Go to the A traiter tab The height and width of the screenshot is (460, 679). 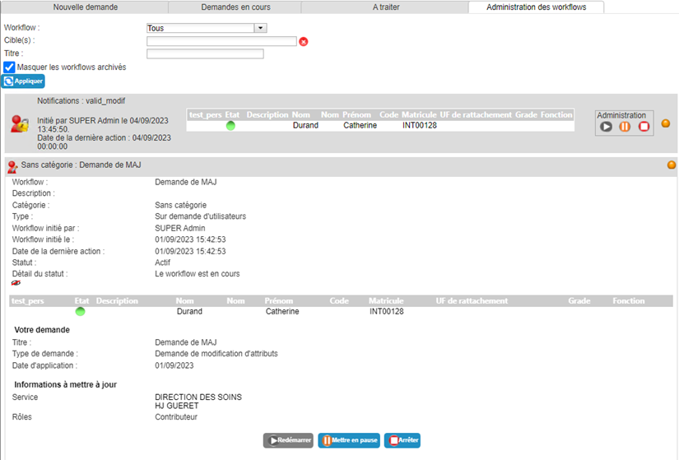point(385,7)
